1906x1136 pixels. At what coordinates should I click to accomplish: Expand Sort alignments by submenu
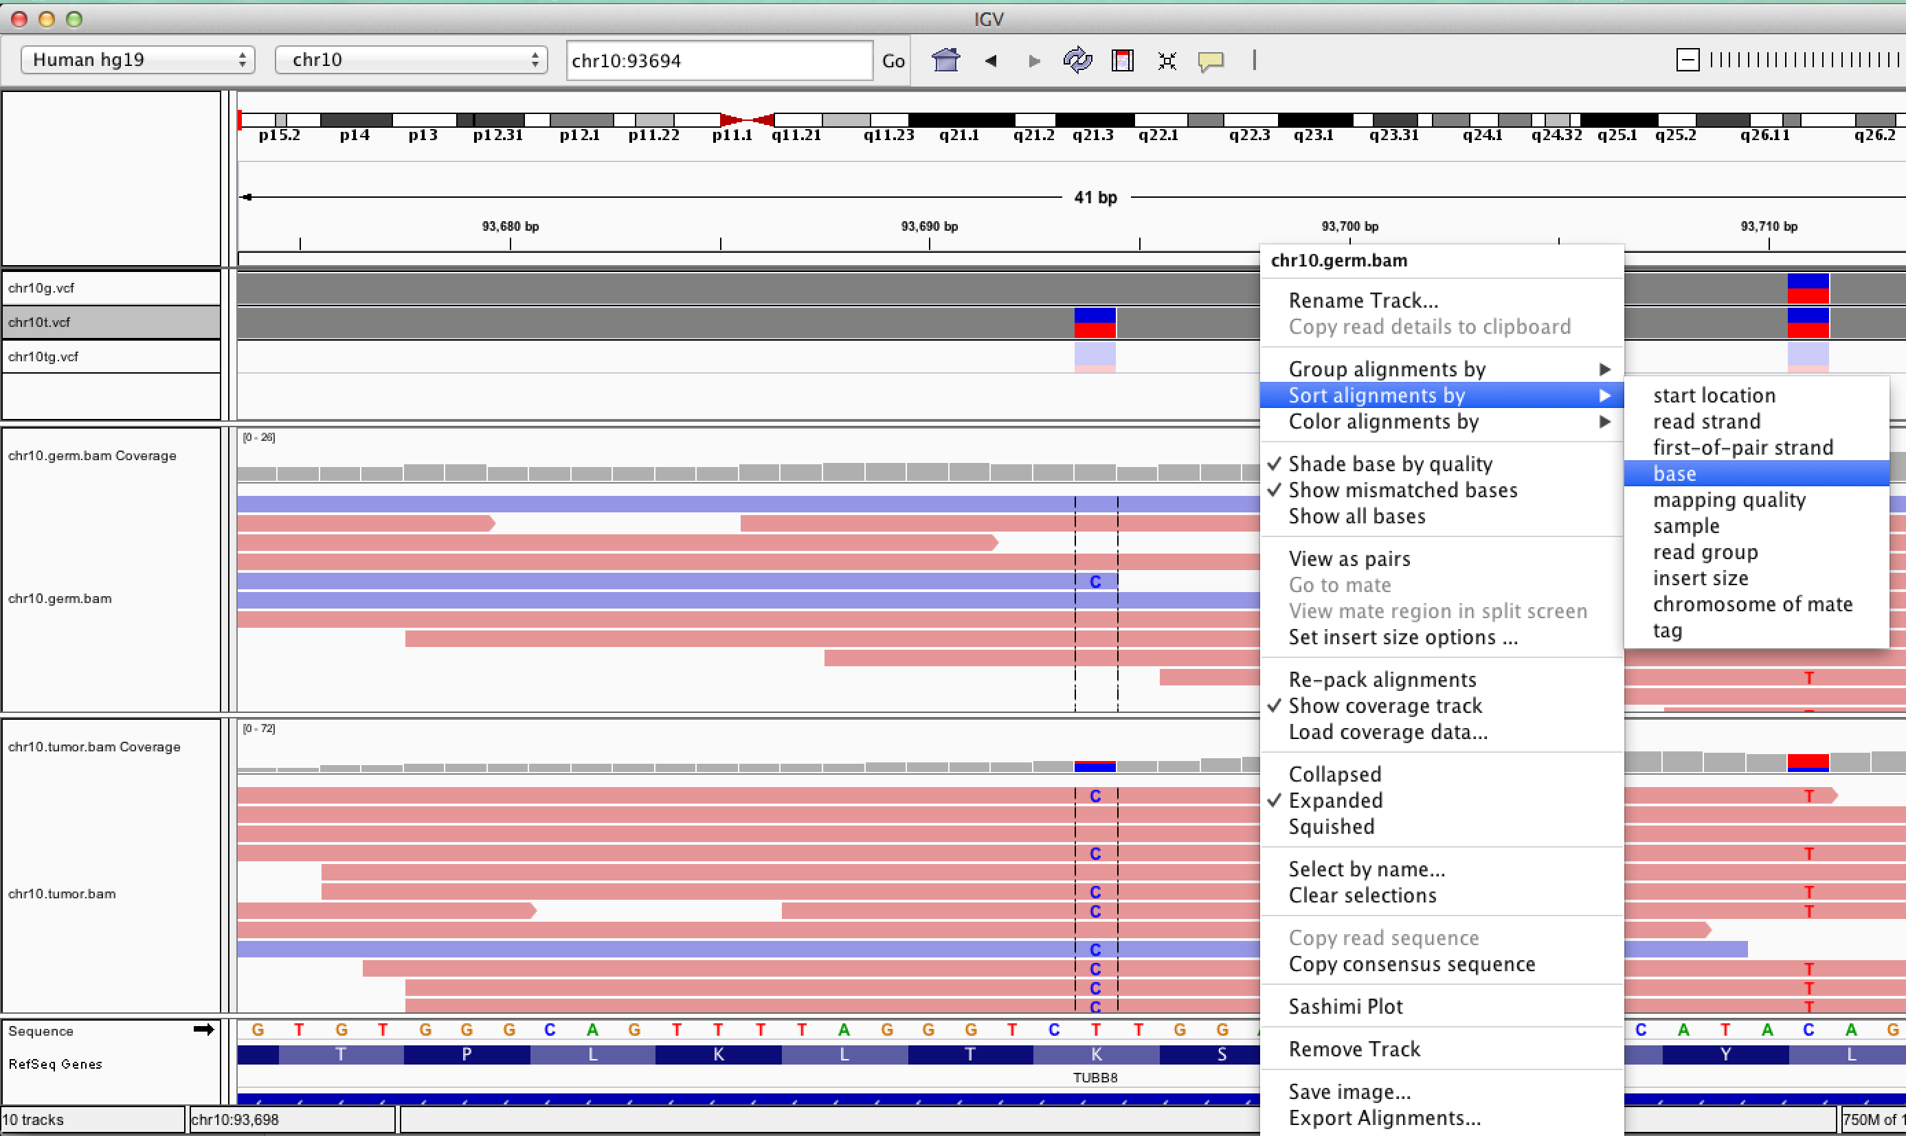[x=1441, y=395]
